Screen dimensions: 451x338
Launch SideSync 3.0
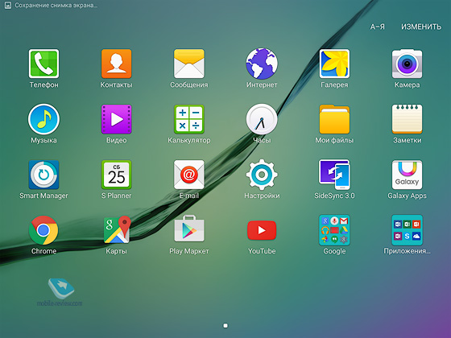point(334,175)
